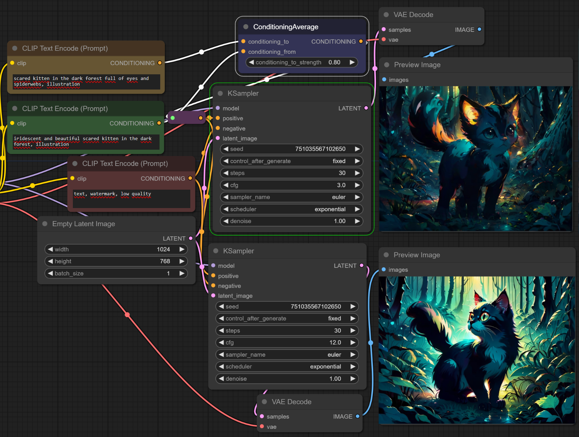Click the Empty Latent Image node title dot

[45, 224]
